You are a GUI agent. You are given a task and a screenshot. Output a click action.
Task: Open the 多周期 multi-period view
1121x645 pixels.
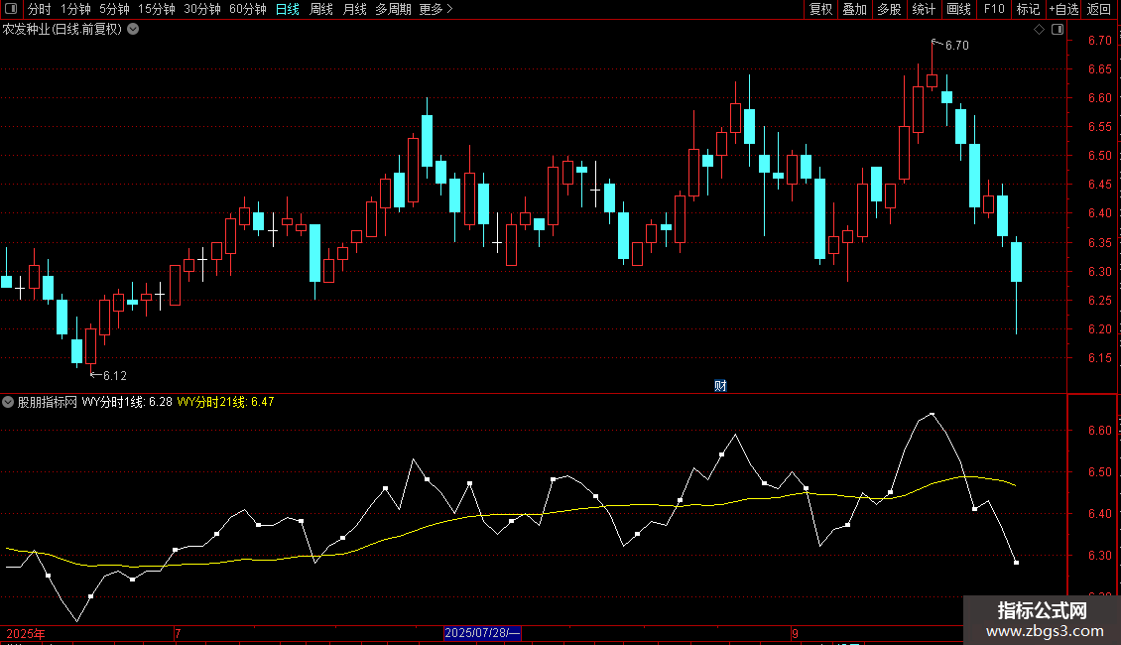[x=393, y=9]
